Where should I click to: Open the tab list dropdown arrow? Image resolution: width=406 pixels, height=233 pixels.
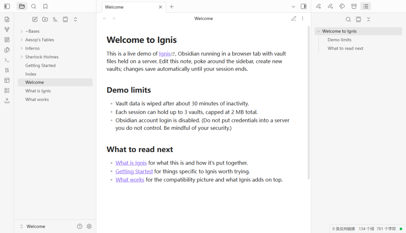(x=293, y=7)
